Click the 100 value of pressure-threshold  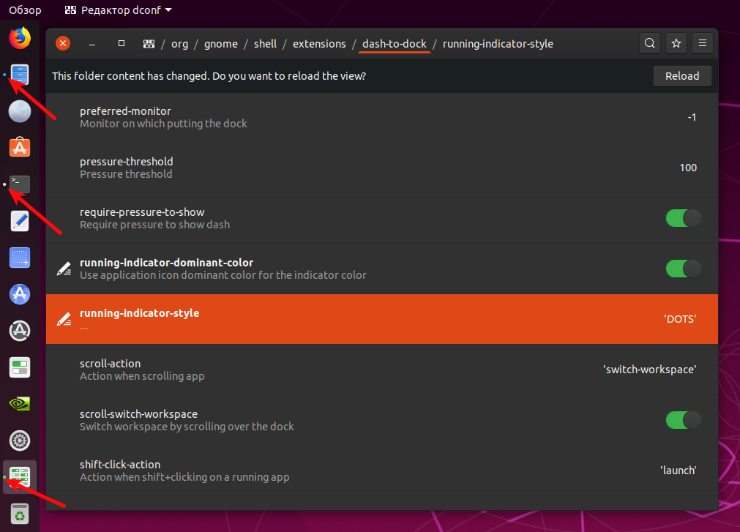(x=688, y=168)
